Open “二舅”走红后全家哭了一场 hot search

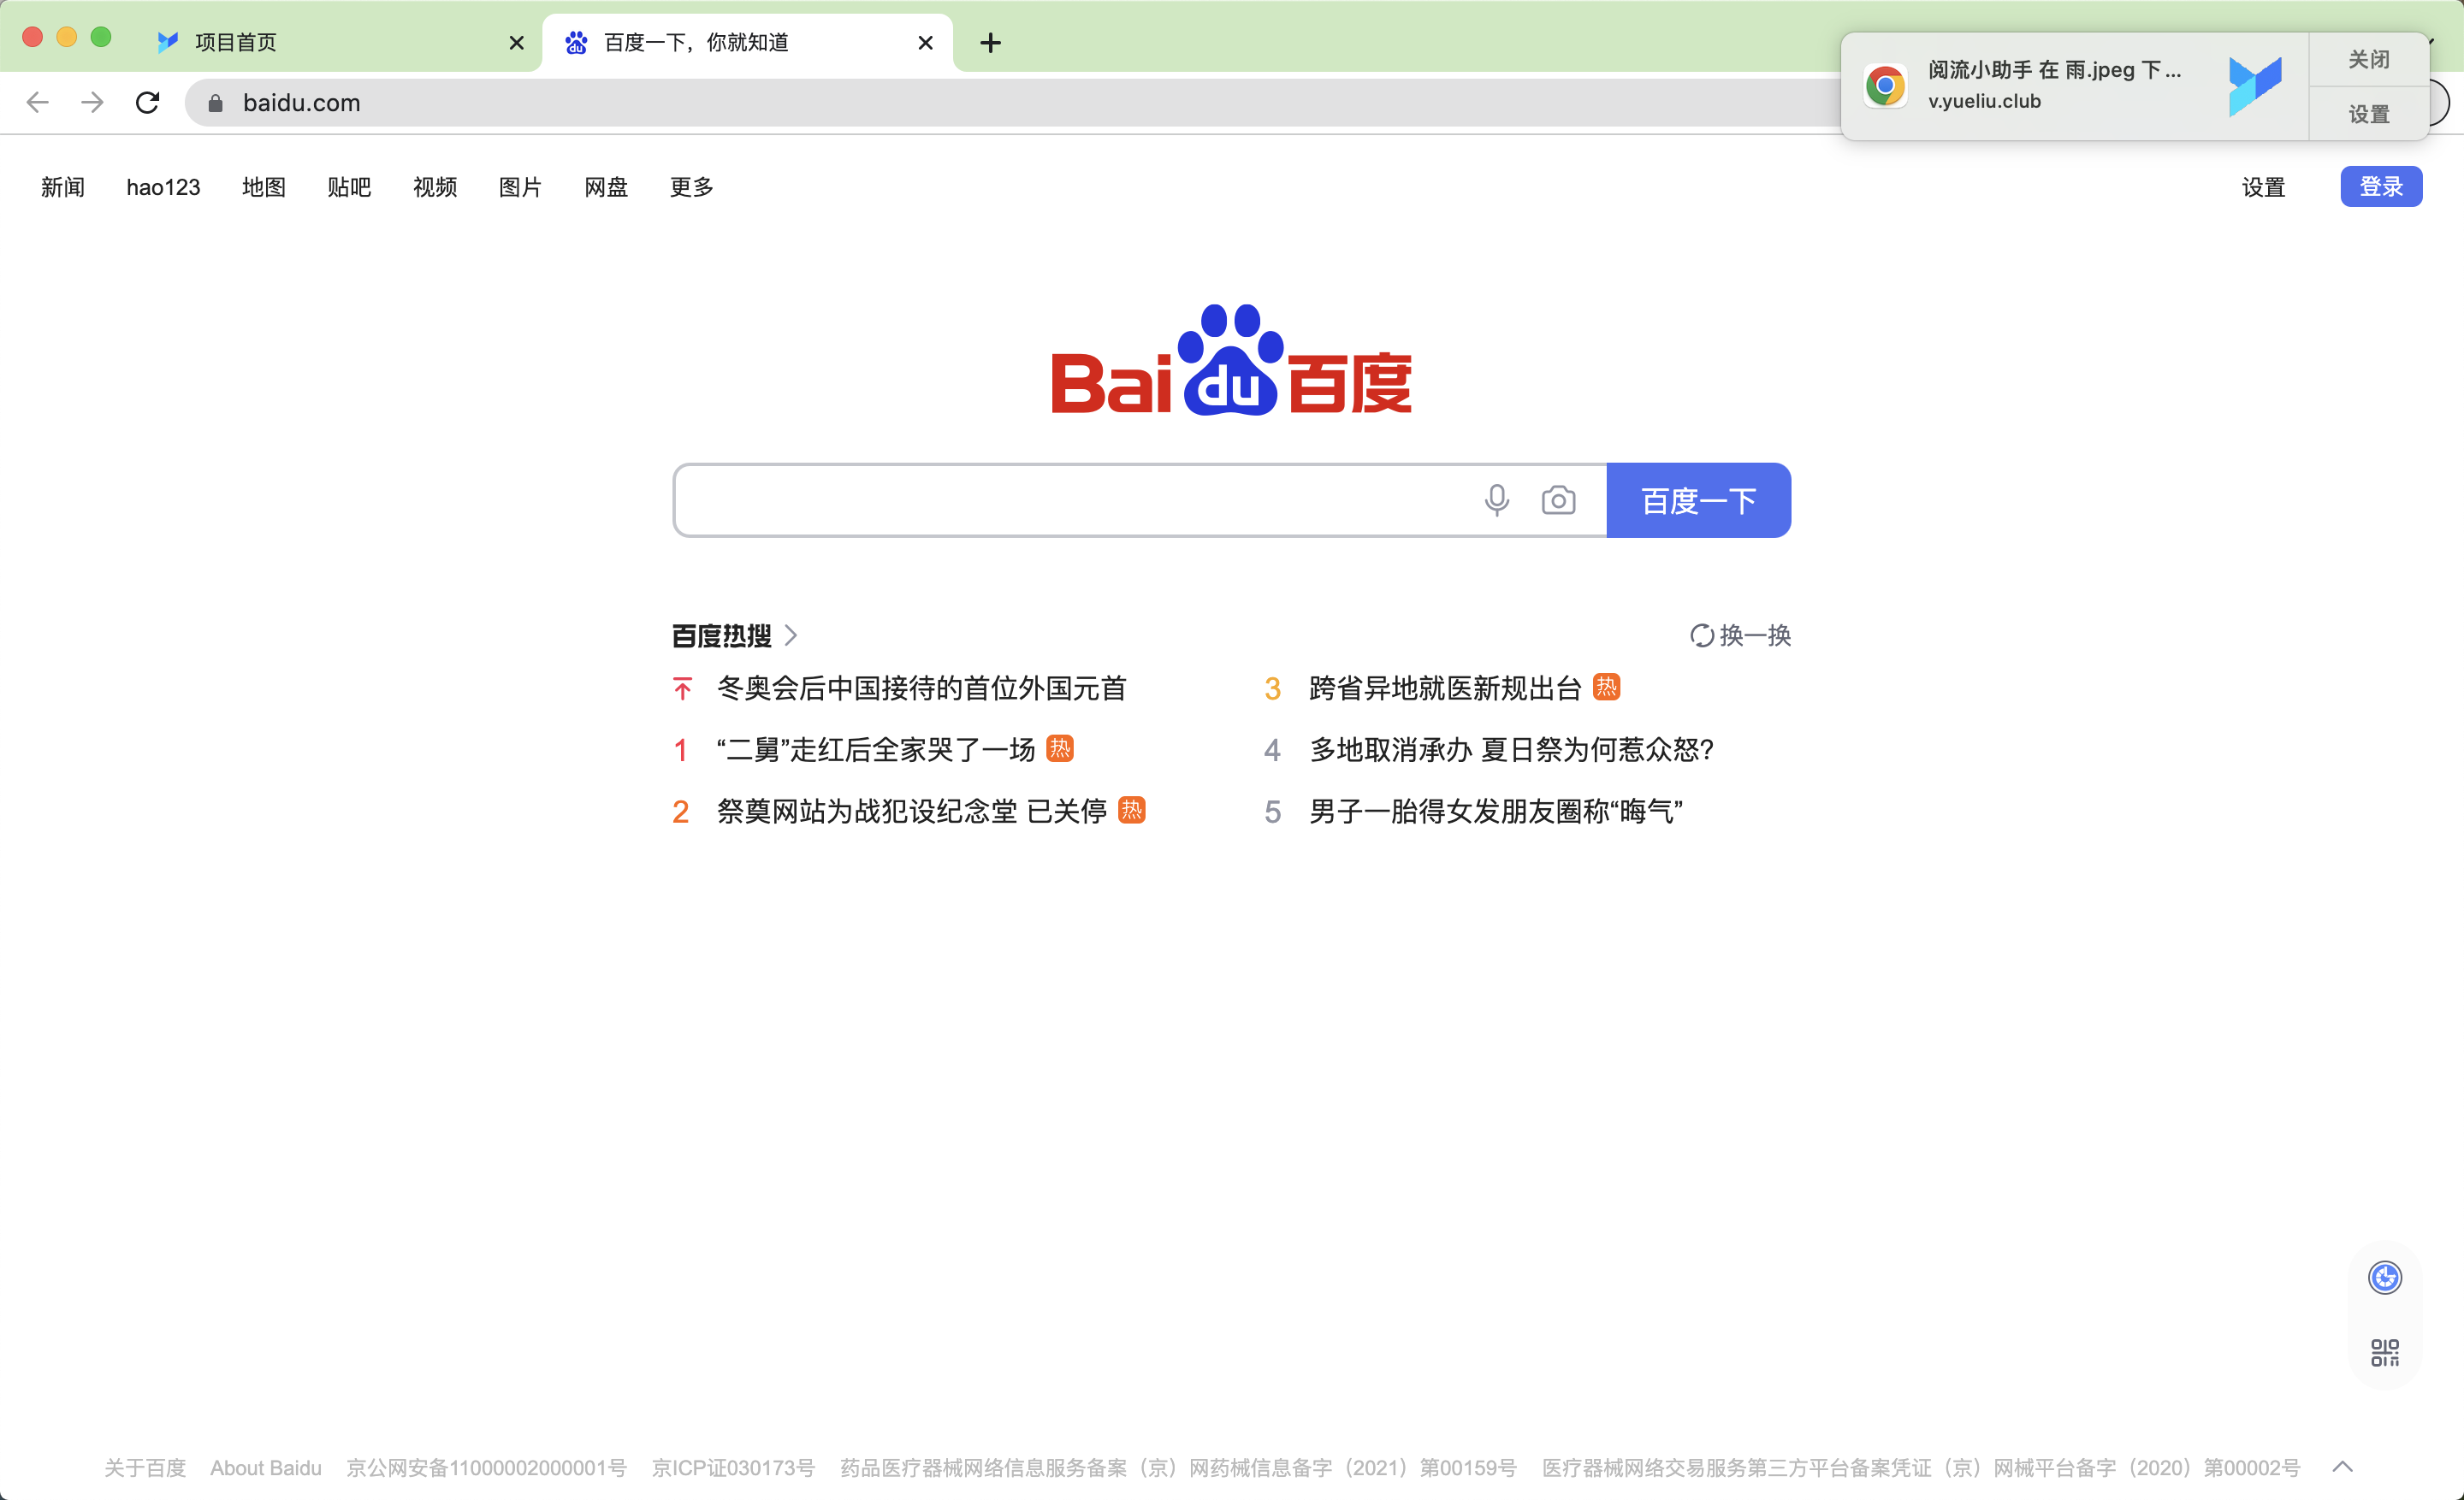click(875, 749)
